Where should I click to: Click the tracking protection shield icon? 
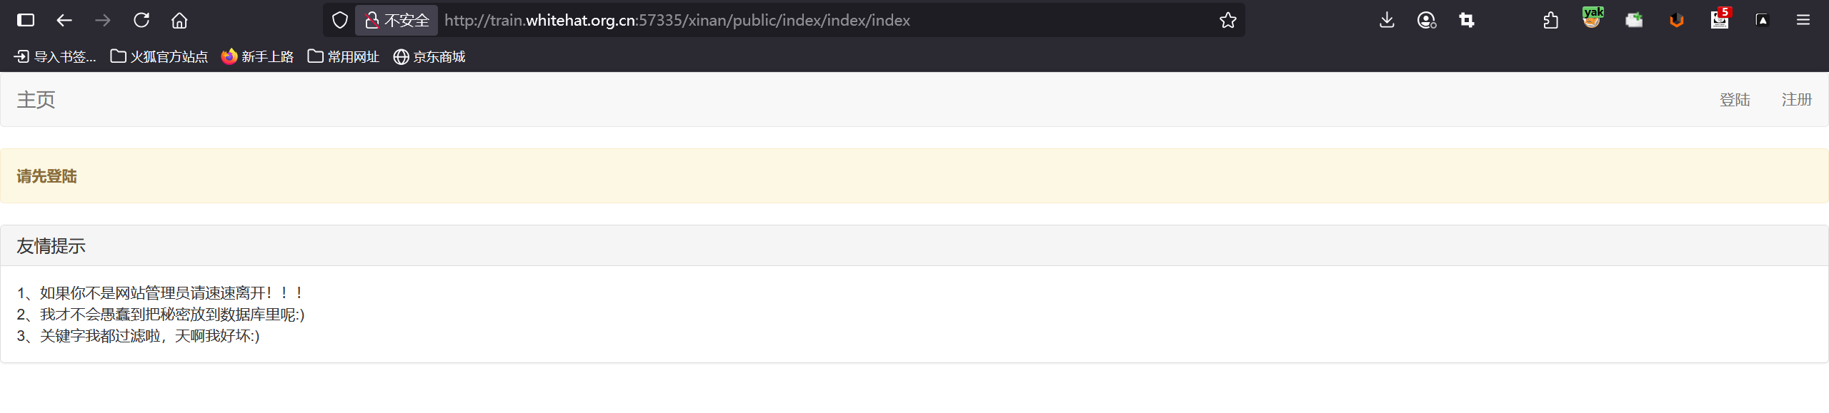340,20
